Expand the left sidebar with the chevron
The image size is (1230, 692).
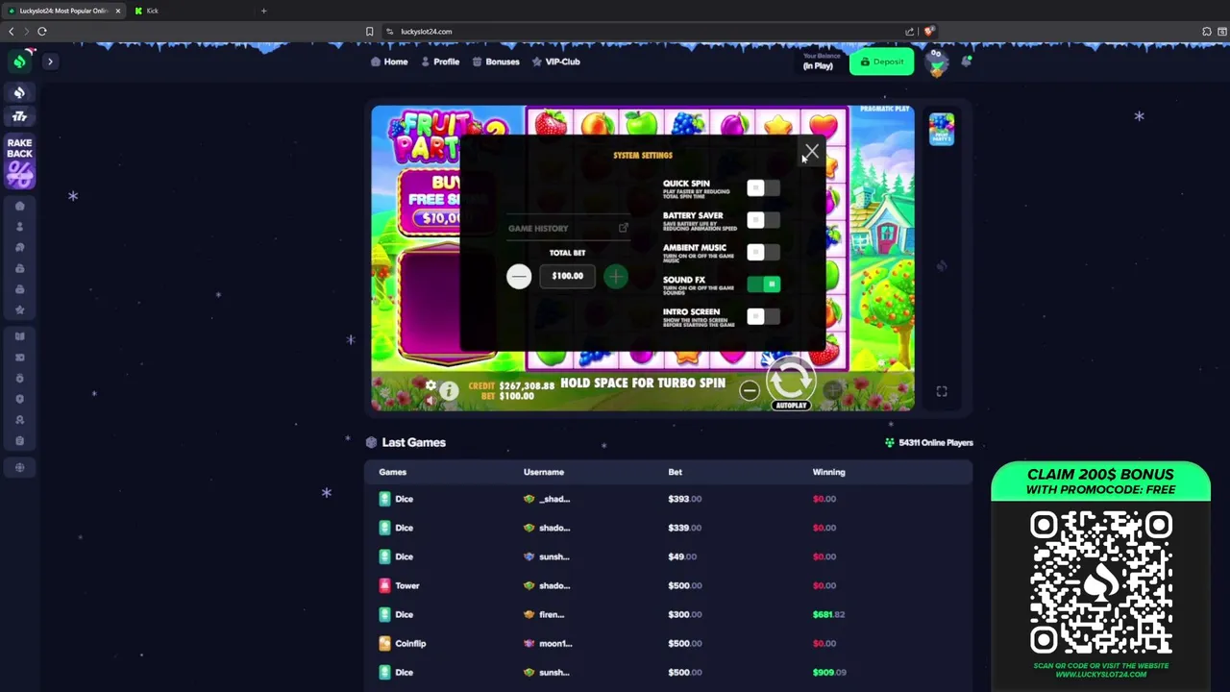coord(50,62)
